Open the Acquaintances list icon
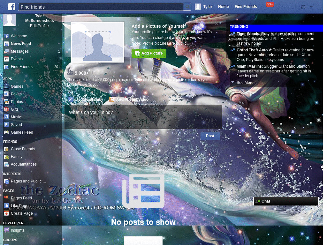Screen dimensions: 327x245 pos(6,164)
